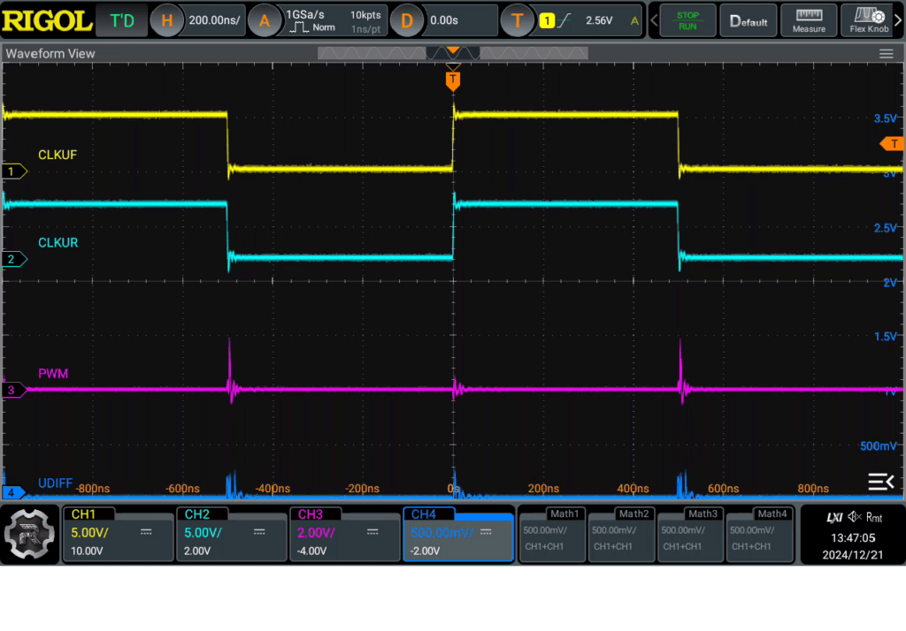Toggle CH3 DC coupling icon
906x631 pixels.
coord(372,532)
